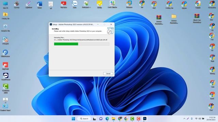Image resolution: width=218 pixels, height=122 pixels.
Task: Click 'Please wait while Setup installs Adobe Photoshop 2023' text
Action: (x=78, y=31)
